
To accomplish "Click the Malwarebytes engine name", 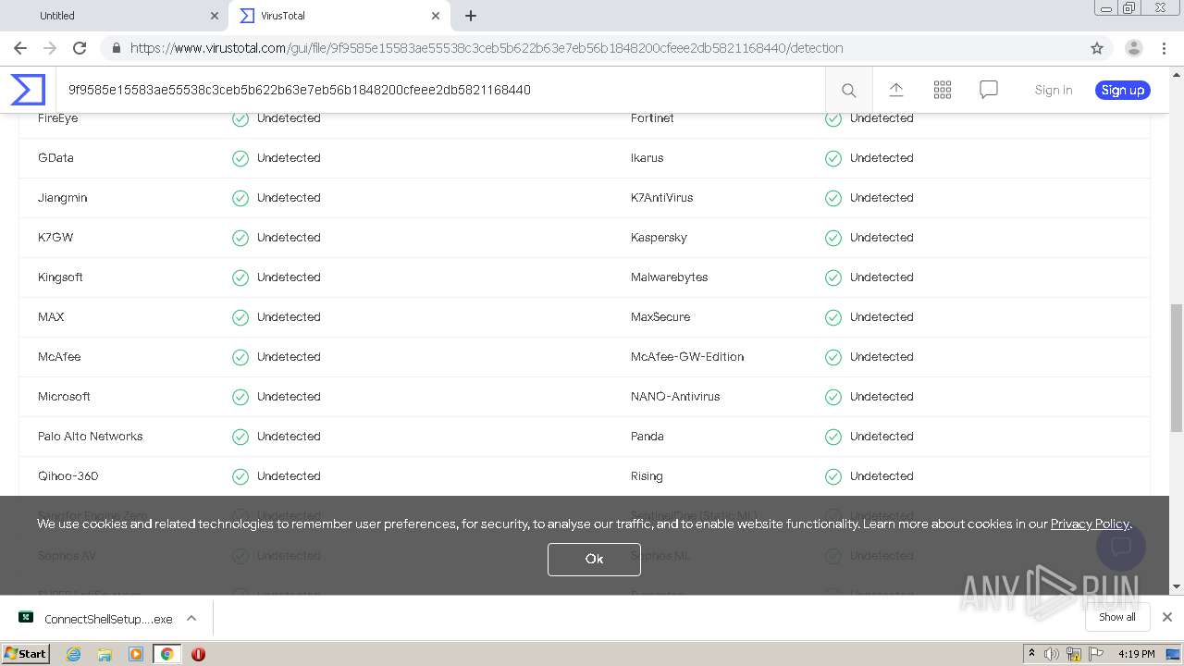I will [669, 277].
